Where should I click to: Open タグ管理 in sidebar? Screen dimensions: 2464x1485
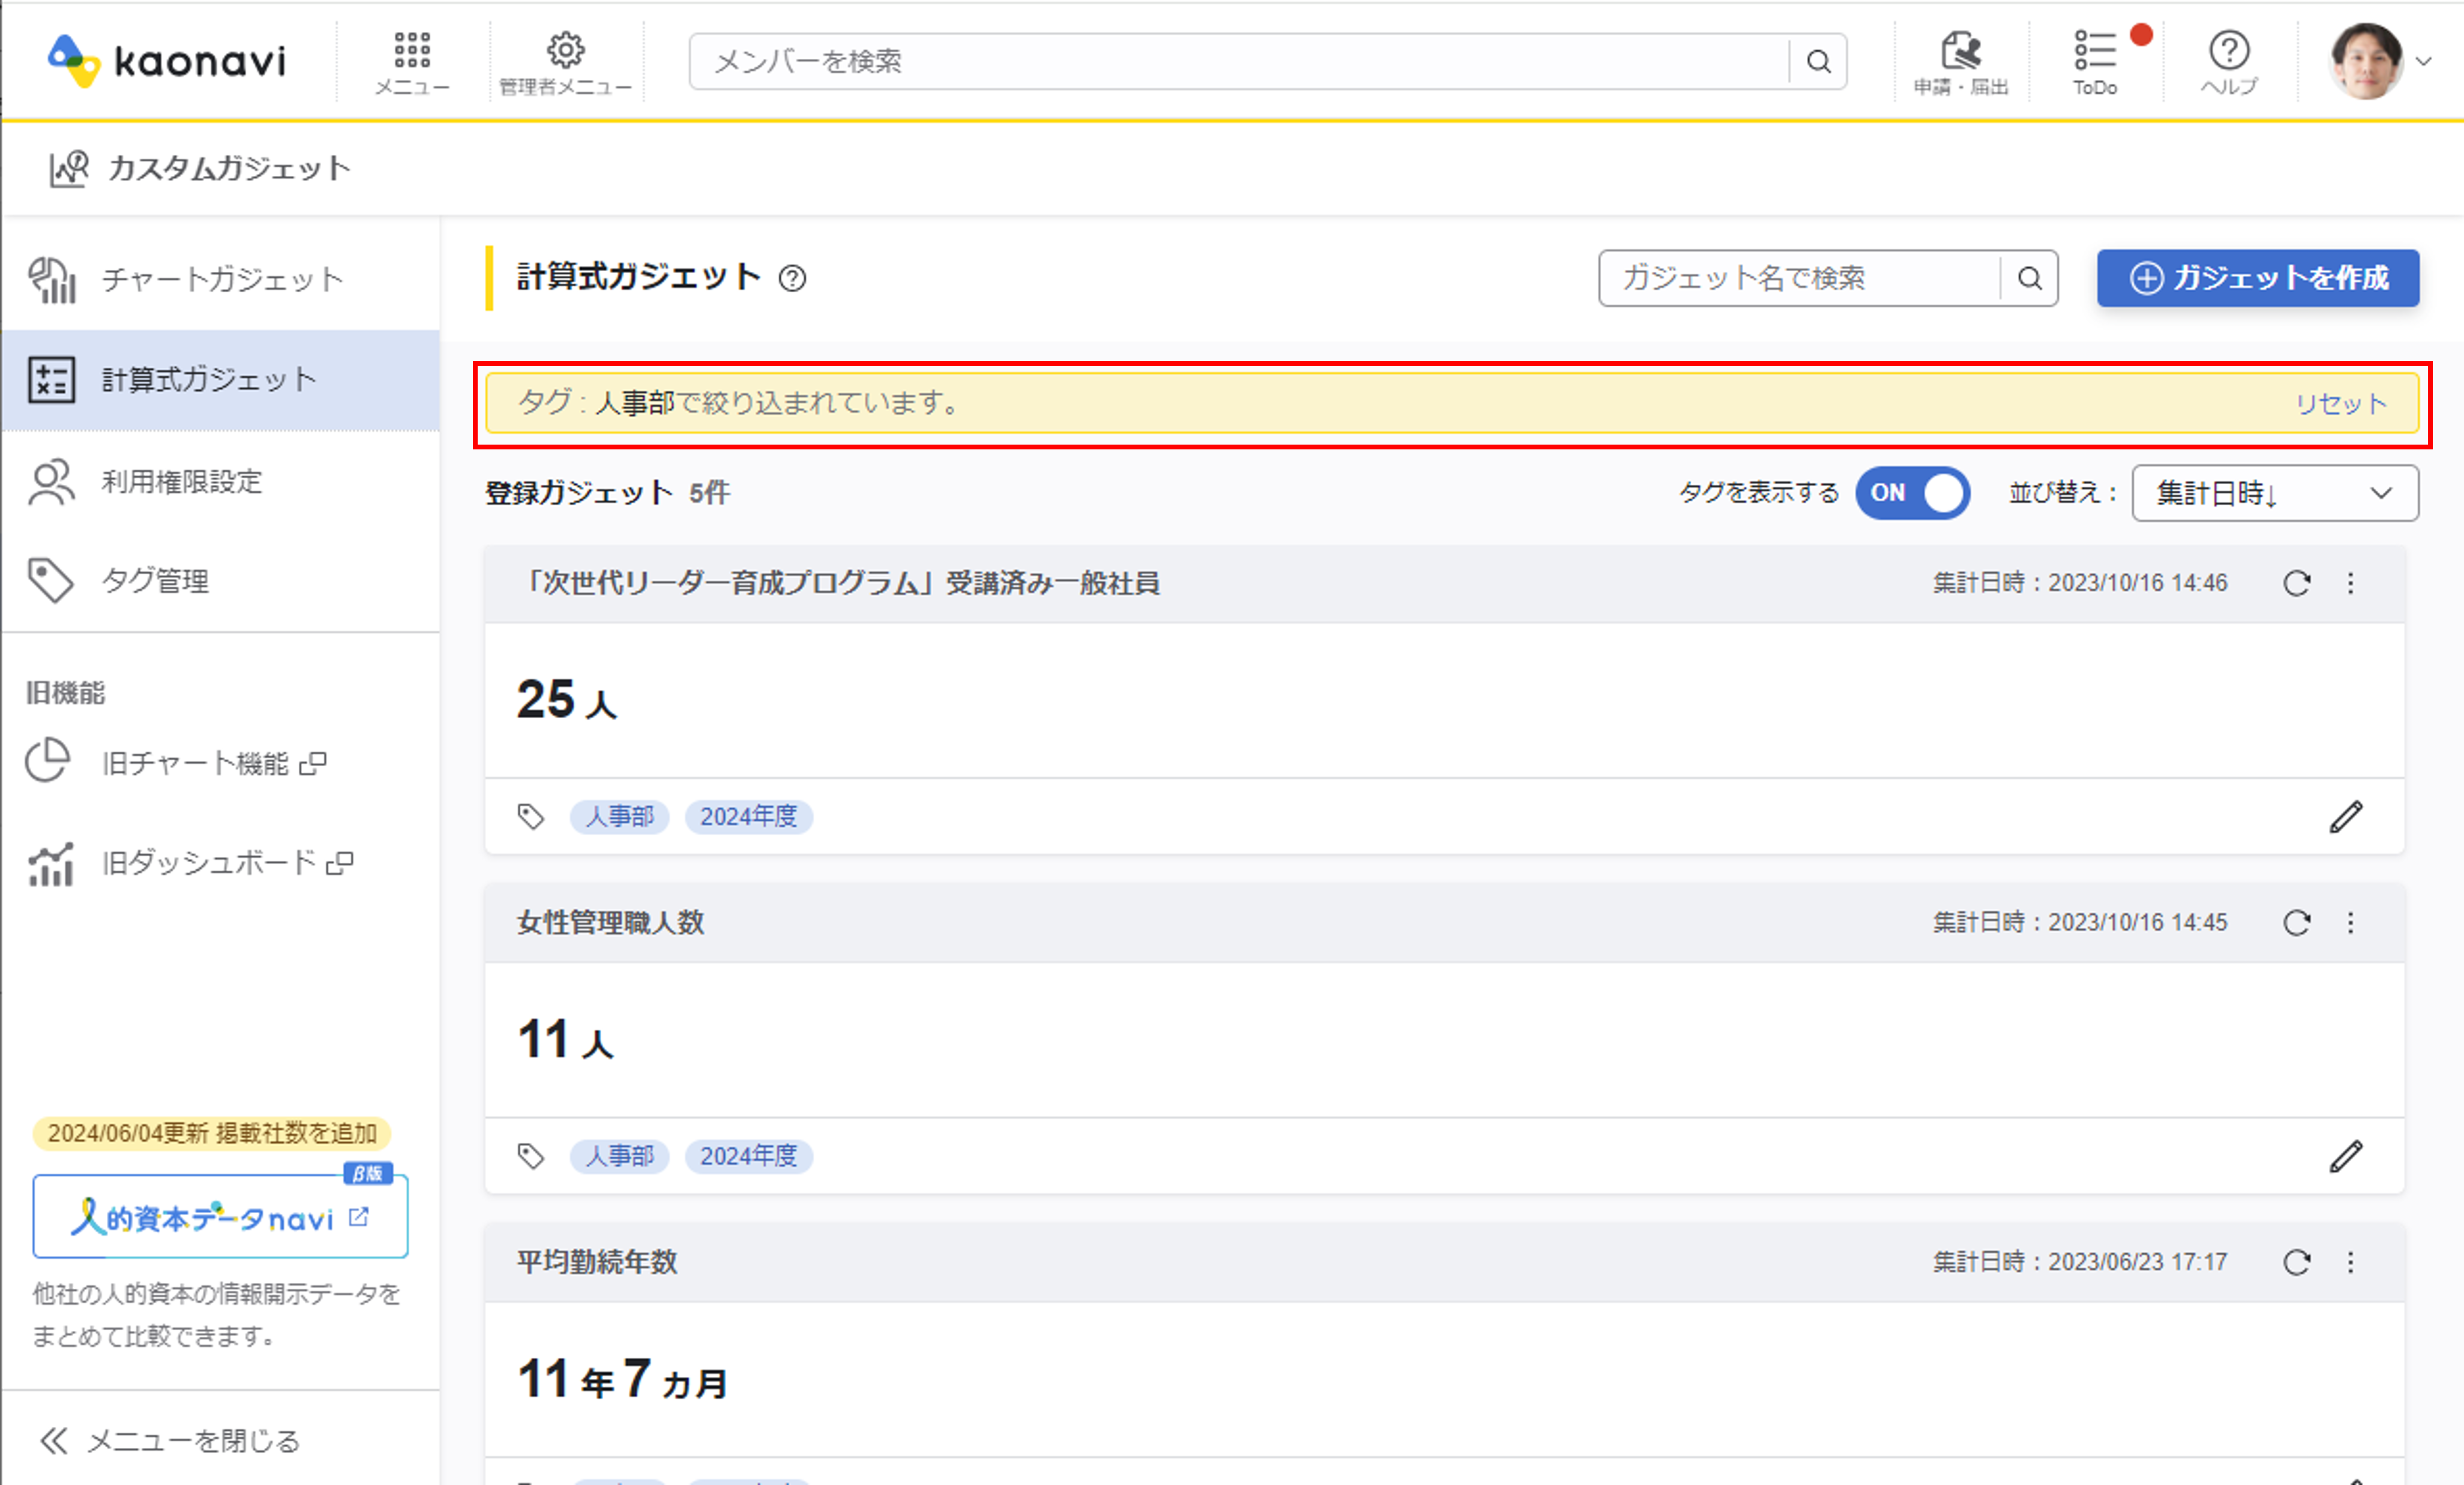[x=155, y=580]
